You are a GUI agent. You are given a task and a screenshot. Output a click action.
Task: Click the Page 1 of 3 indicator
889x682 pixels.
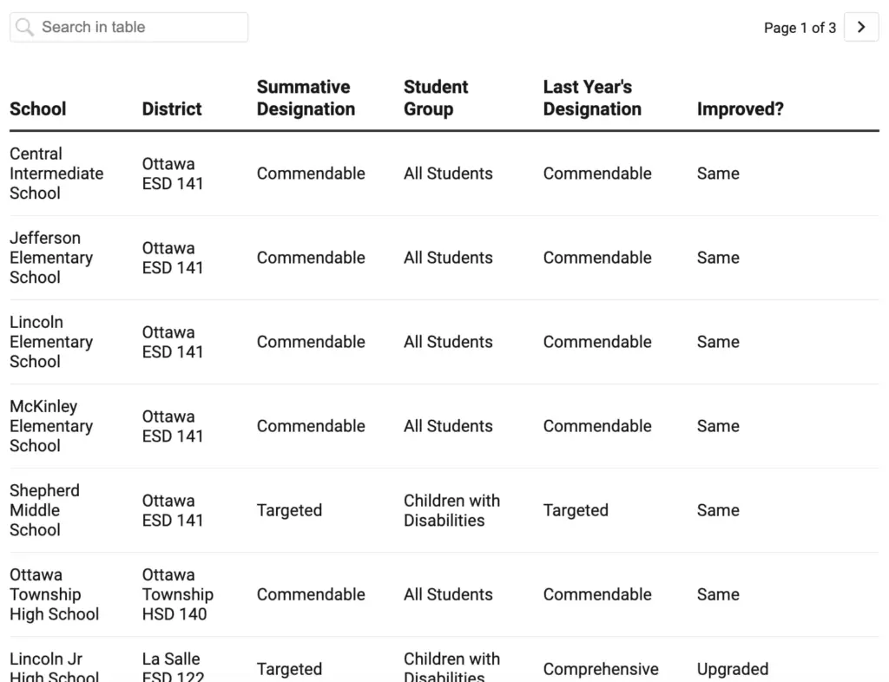point(800,28)
